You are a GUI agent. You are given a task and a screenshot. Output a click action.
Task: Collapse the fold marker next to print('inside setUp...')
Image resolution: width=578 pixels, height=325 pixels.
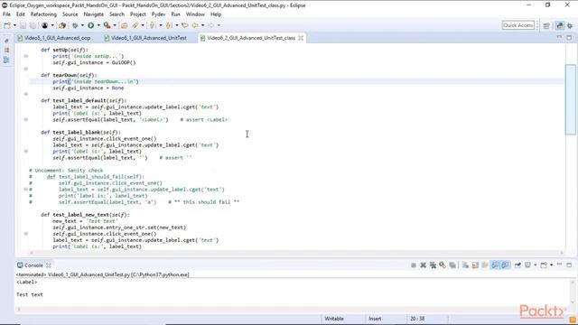pyautogui.click(x=26, y=56)
